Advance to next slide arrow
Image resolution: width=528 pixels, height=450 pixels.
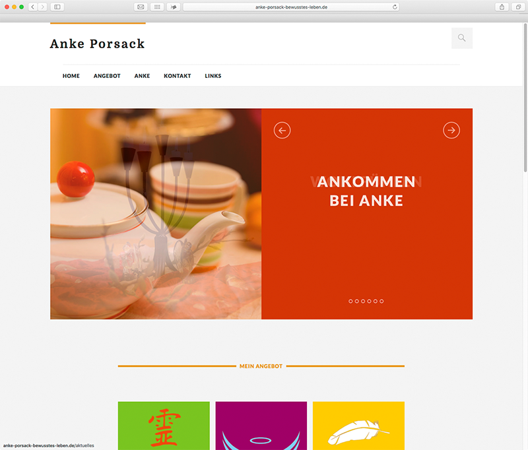[451, 130]
